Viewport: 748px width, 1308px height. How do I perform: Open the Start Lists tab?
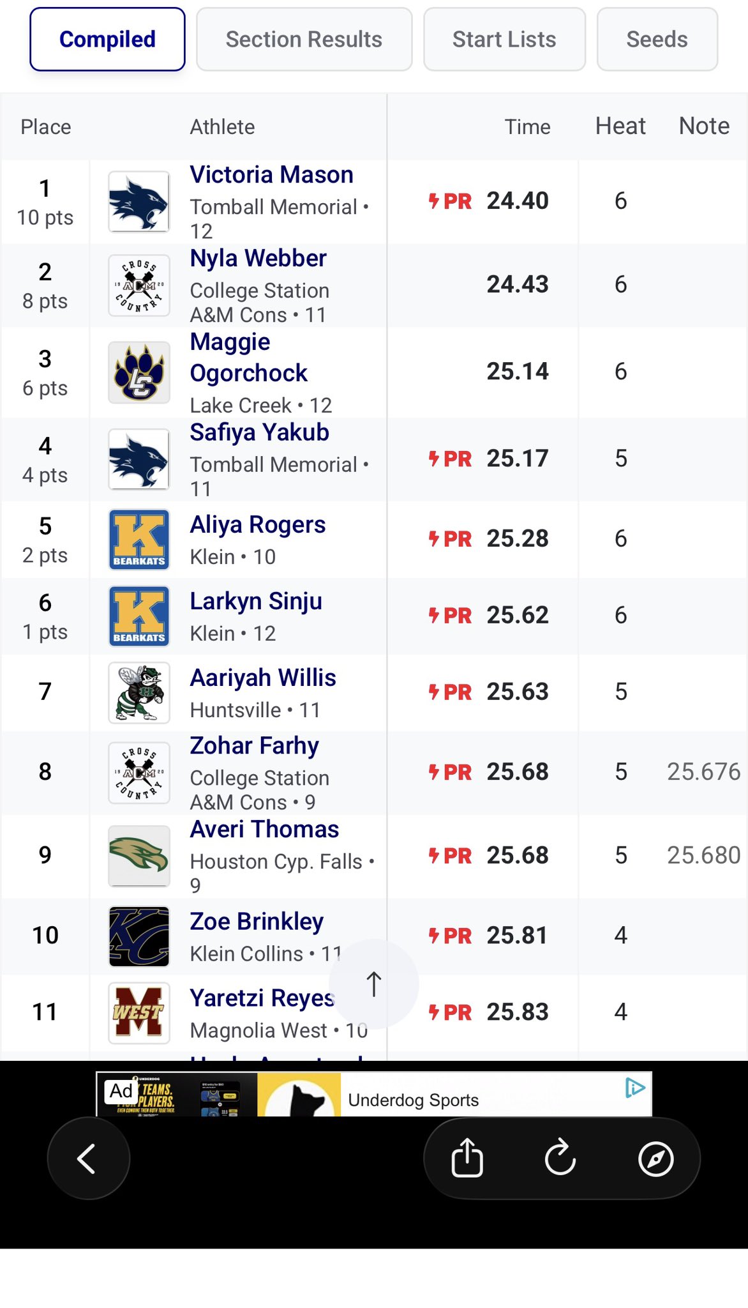tap(504, 40)
